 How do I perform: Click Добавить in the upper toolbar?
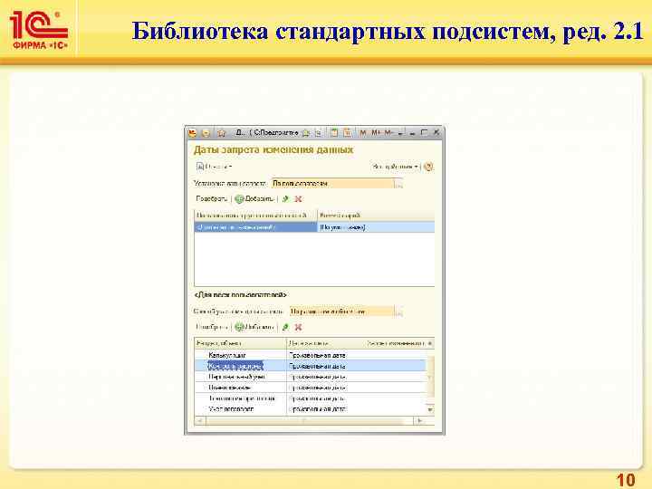tap(254, 198)
